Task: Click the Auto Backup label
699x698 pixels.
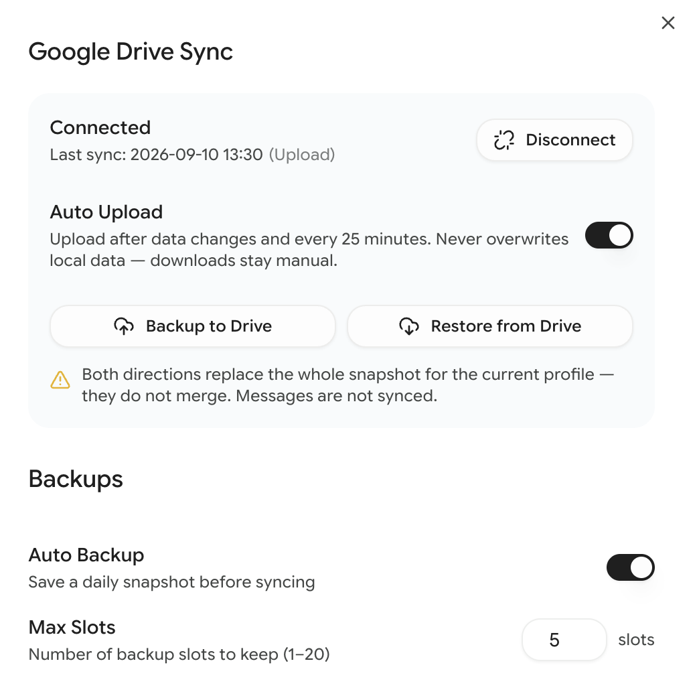Action: pos(86,555)
